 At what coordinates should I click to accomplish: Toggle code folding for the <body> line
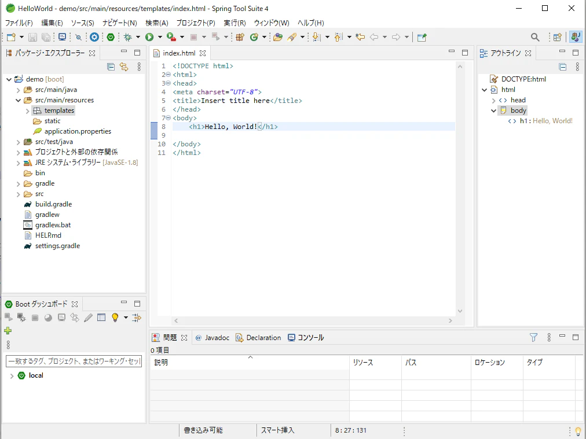click(168, 118)
